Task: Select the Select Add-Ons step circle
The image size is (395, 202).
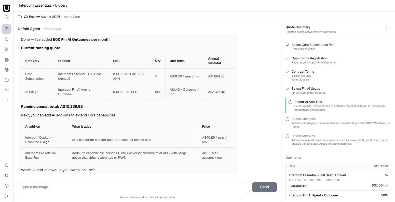Action: 288,136
